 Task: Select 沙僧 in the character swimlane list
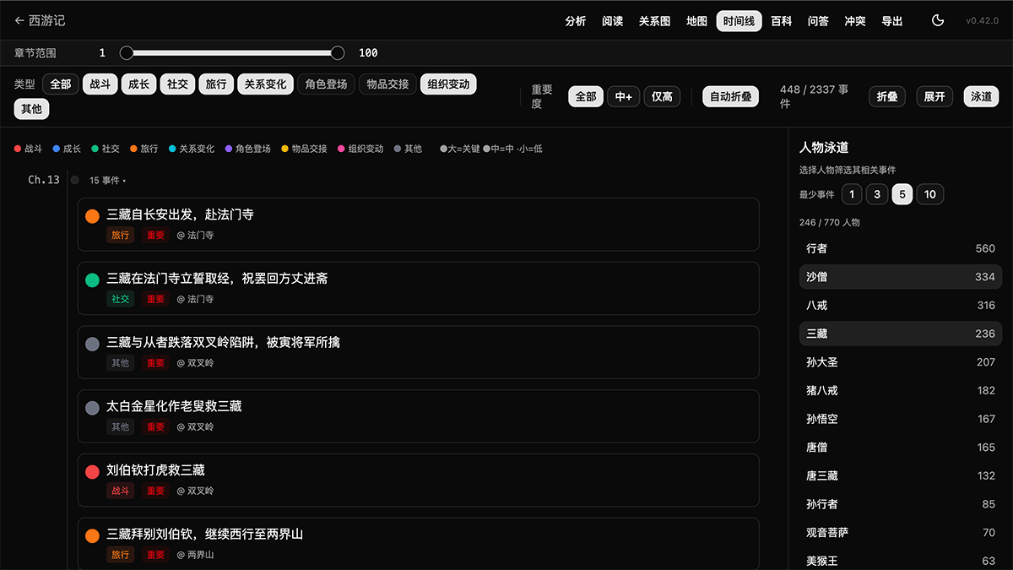tap(900, 277)
